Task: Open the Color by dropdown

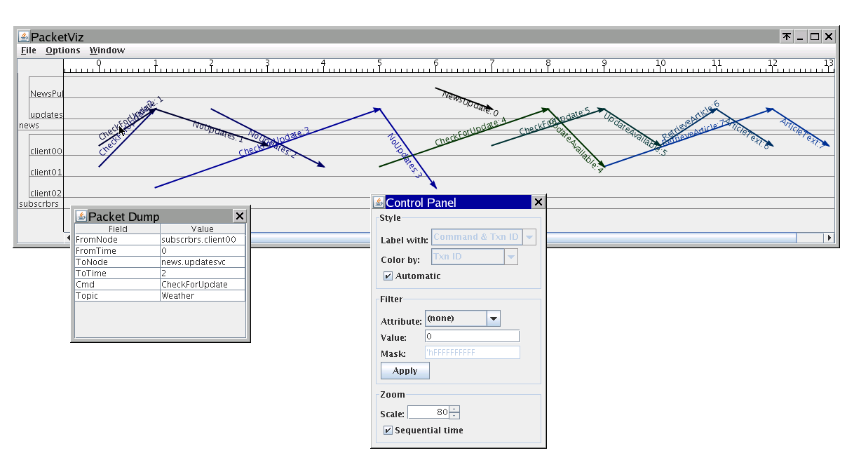Action: (511, 257)
